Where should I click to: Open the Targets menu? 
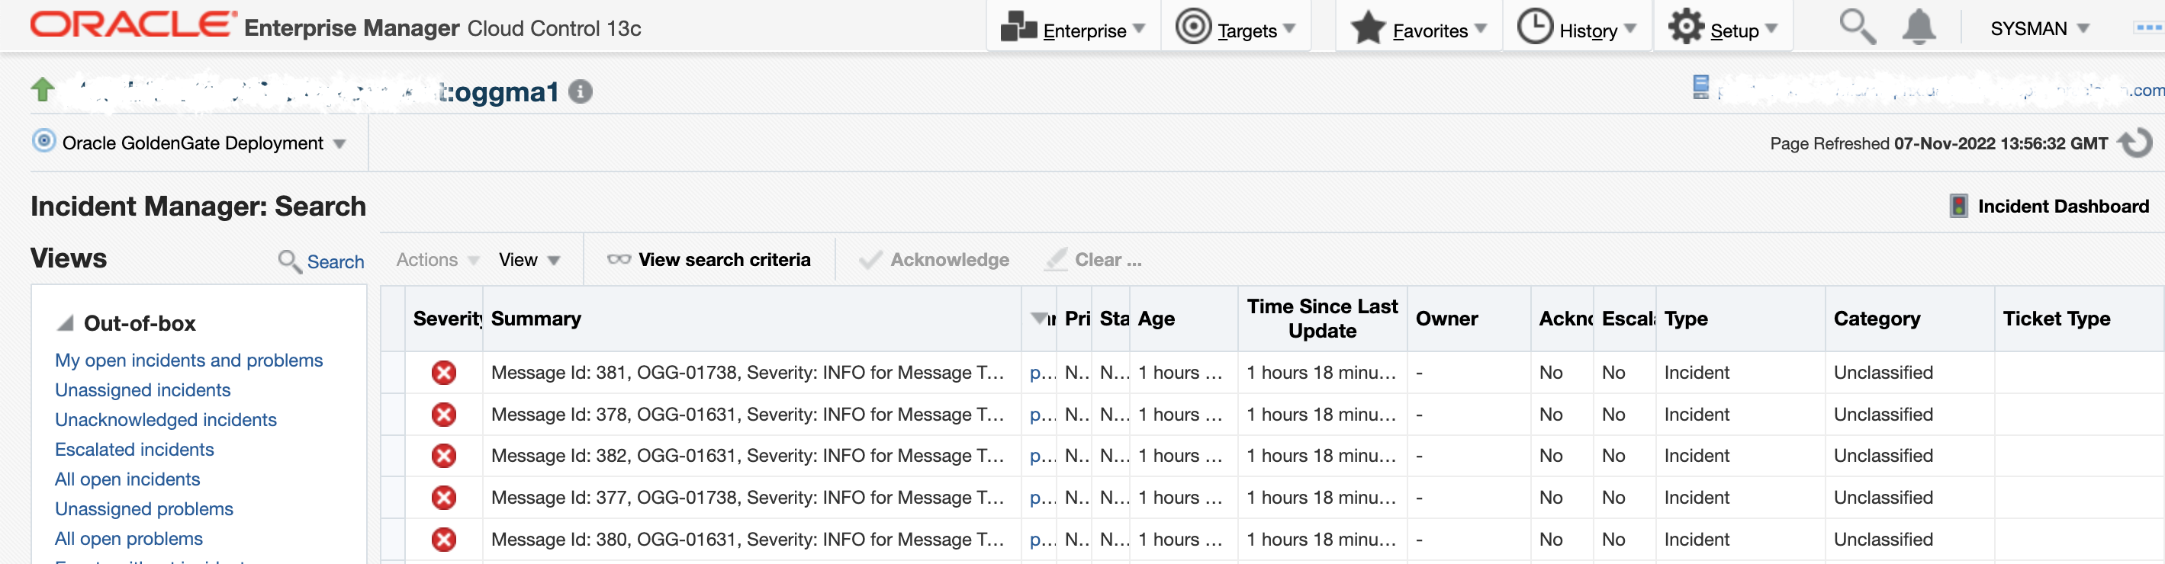(x=1236, y=28)
